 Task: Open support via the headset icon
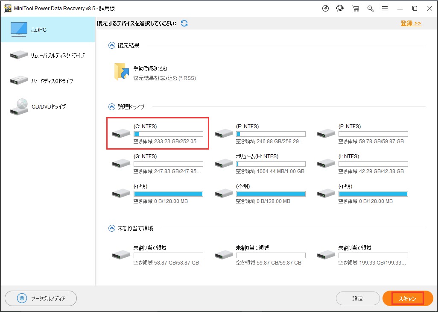coord(340,9)
